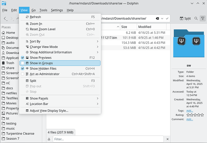Select Reset Zoom Level menu entry
Screen dimensions: 207x143
(60, 29)
